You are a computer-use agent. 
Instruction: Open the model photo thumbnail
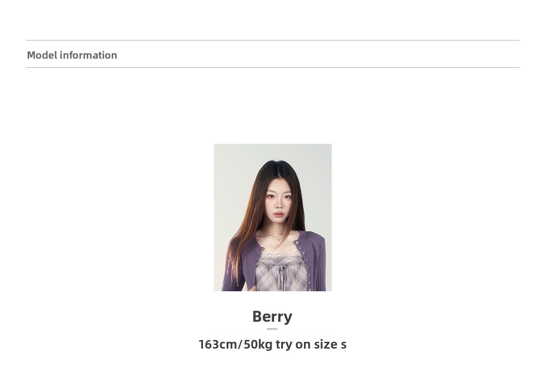click(273, 218)
